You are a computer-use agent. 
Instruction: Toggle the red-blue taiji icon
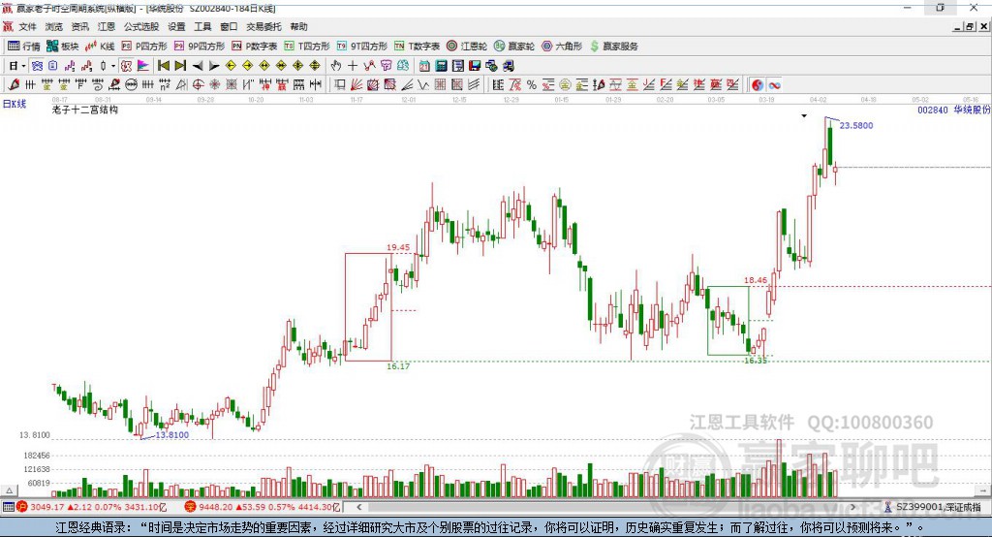click(x=758, y=85)
